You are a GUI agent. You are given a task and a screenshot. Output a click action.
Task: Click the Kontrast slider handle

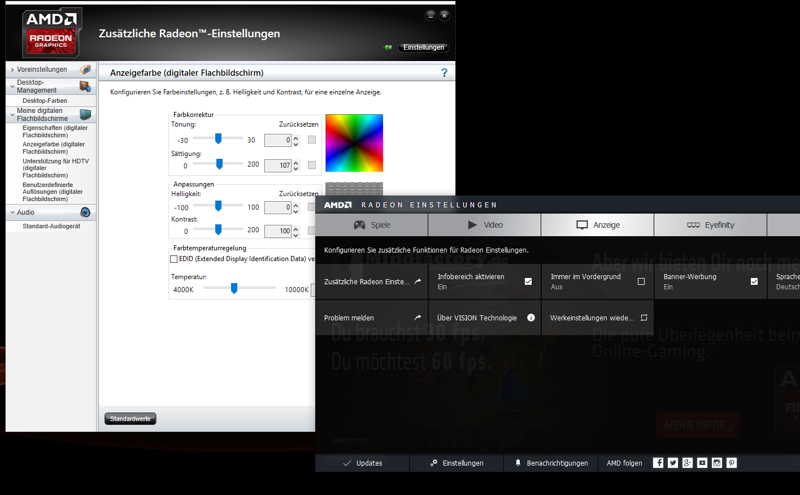pos(218,229)
